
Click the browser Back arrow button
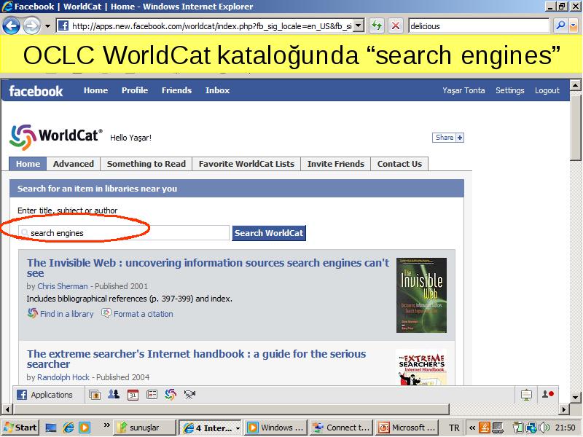[11, 25]
